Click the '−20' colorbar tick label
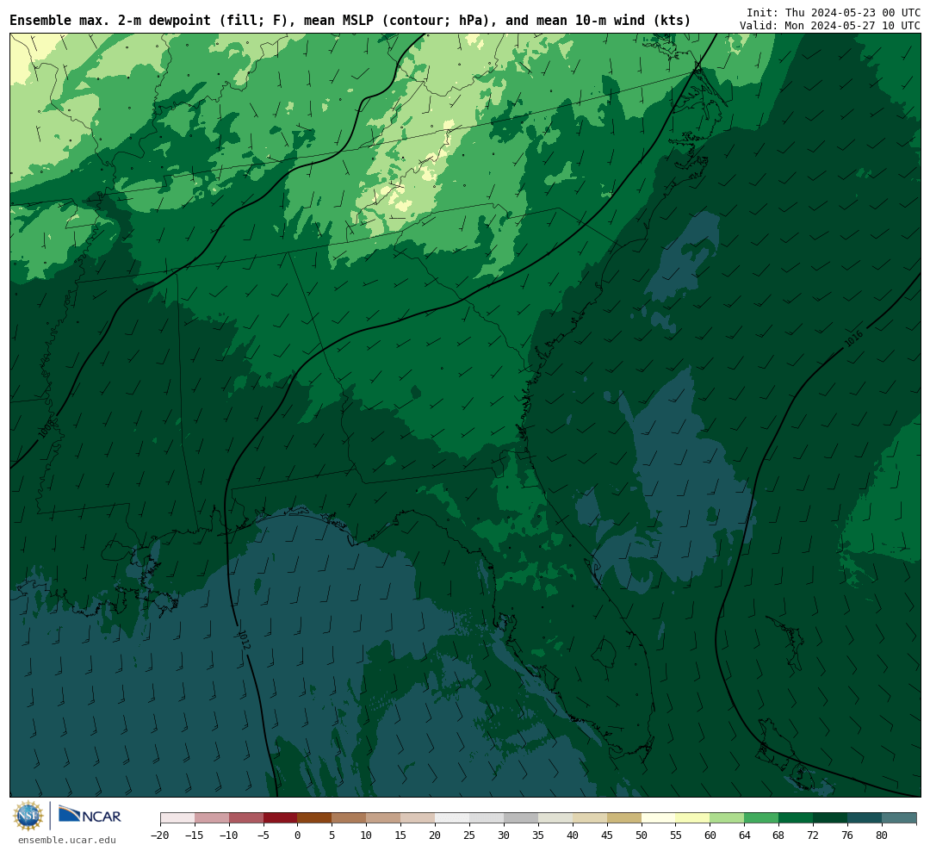The image size is (930, 851). pos(160,835)
